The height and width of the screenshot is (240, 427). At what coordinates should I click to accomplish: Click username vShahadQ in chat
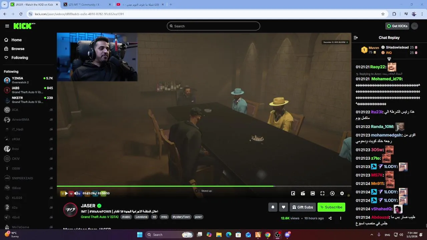pos(382,209)
